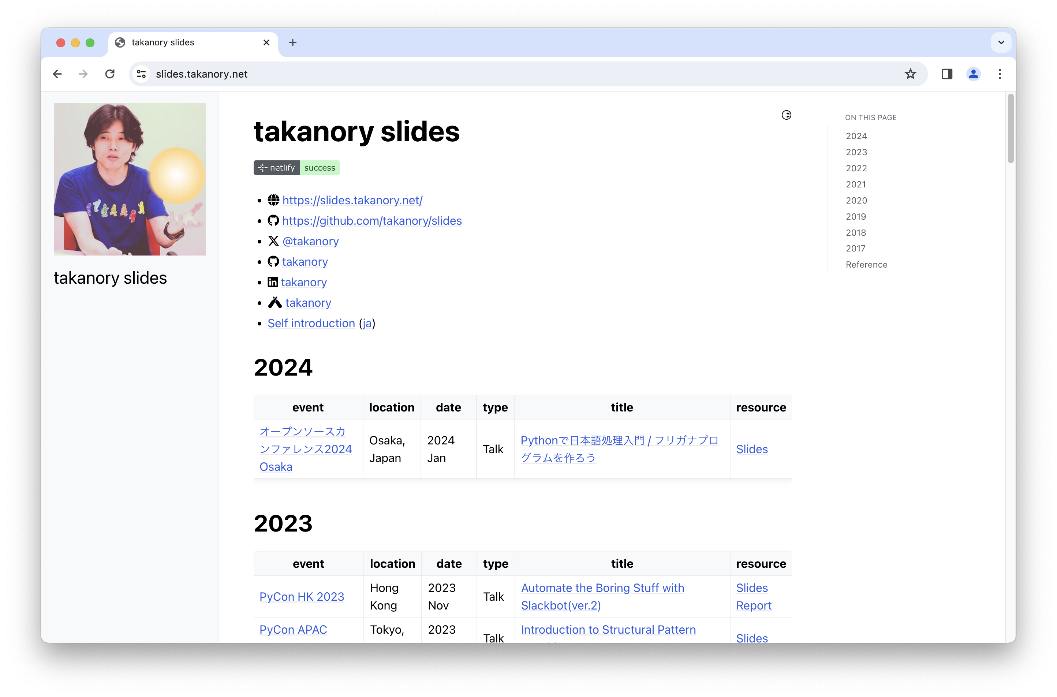Viewport: 1057px width, 697px height.
Task: Click the GitHub icon next to the repository URL
Action: click(x=273, y=220)
